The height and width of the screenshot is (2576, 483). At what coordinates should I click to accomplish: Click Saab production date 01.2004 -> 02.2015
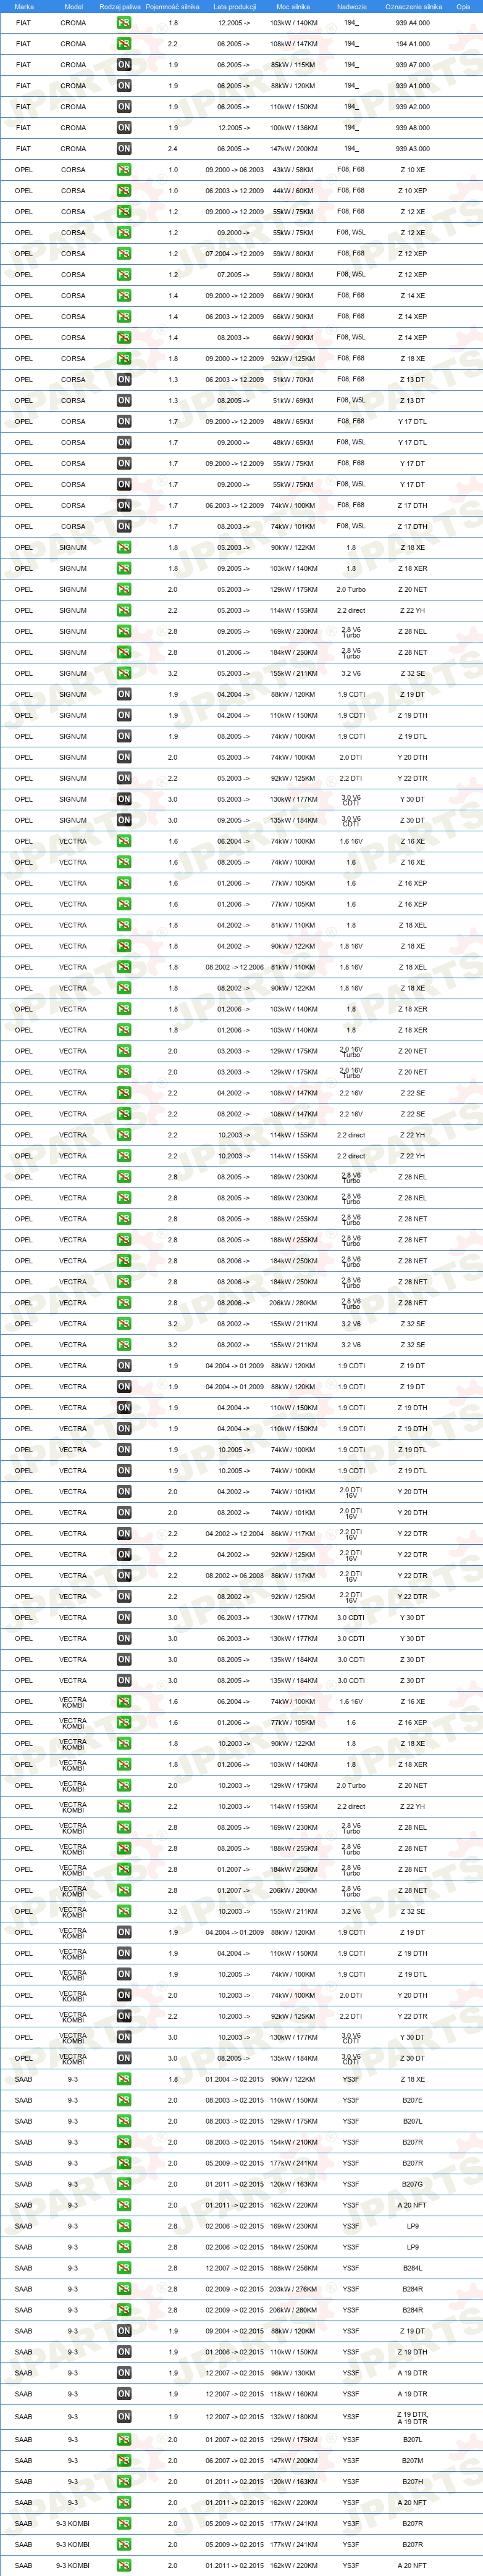click(235, 2079)
